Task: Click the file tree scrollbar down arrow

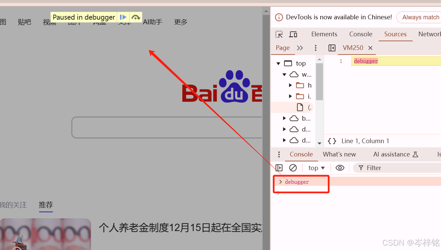Action: point(319,143)
